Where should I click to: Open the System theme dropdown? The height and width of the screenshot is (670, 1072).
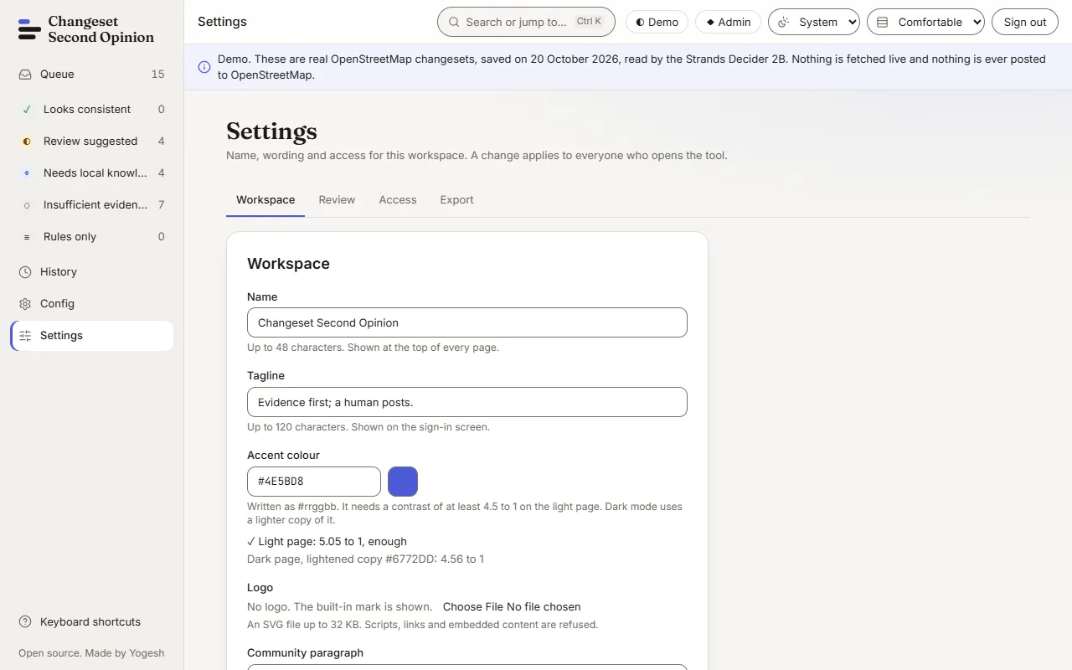[814, 22]
